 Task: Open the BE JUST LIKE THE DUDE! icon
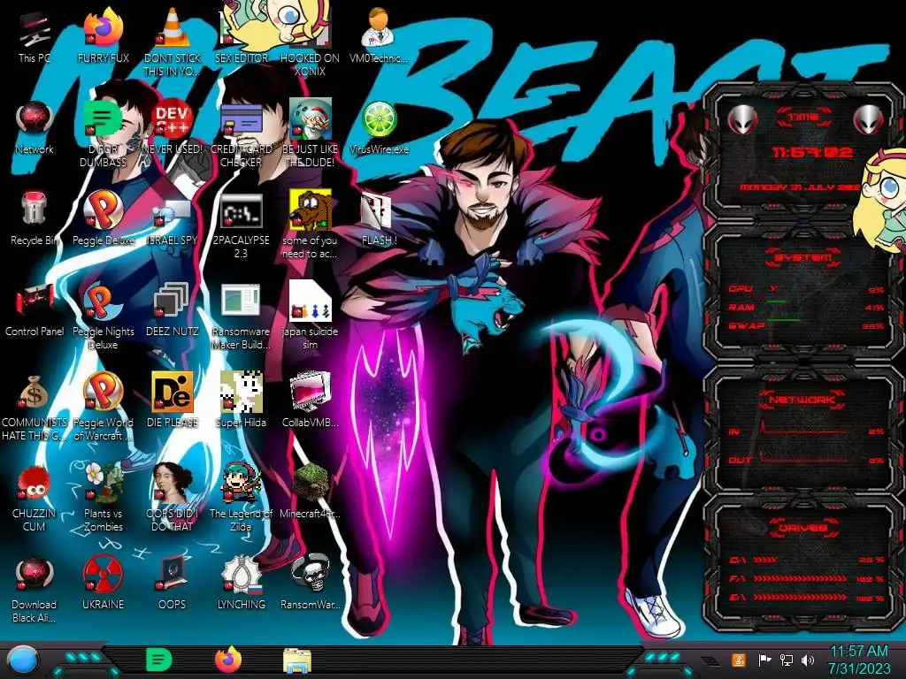point(310,134)
